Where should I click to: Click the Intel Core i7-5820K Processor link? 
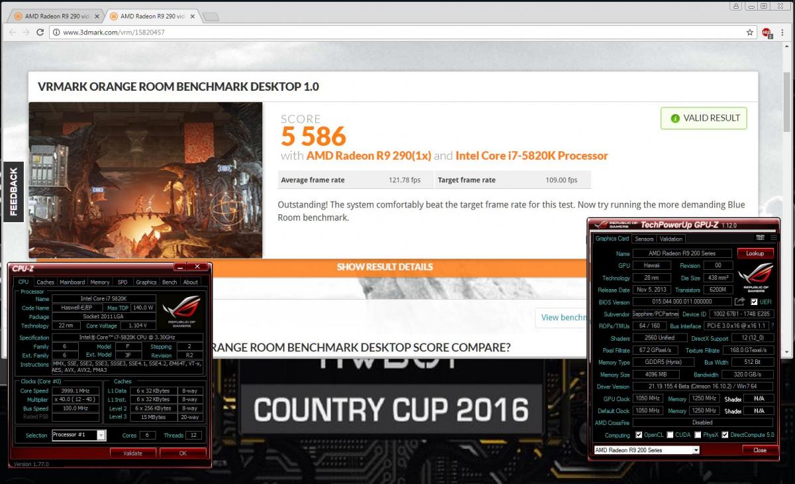[x=532, y=156]
